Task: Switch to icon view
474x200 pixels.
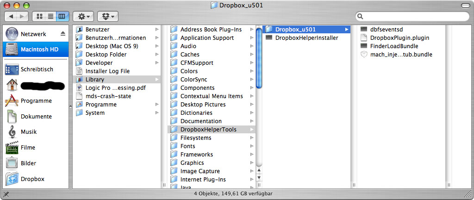Action: 39,16
